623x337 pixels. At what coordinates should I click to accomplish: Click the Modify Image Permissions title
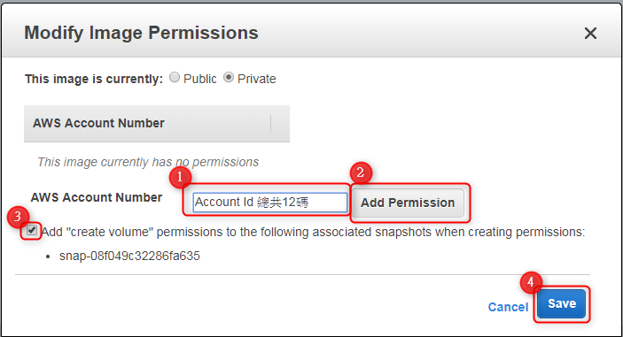pyautogui.click(x=141, y=33)
